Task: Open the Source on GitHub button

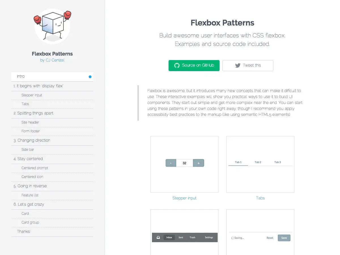Action: pos(194,65)
